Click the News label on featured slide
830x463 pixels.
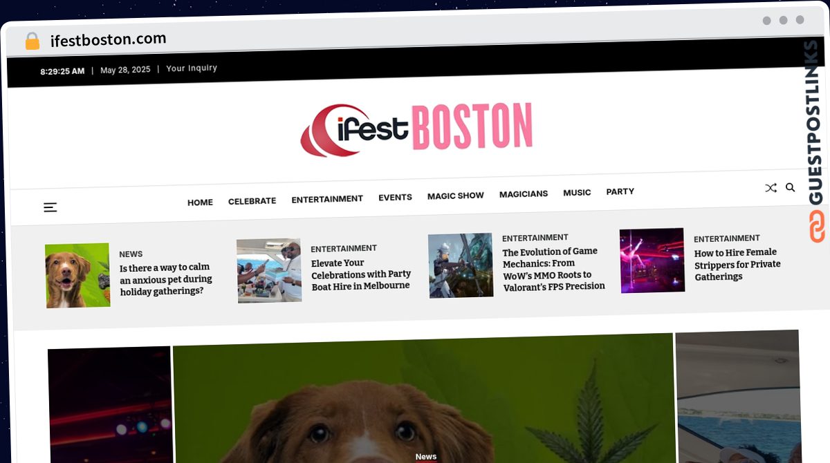pos(426,457)
